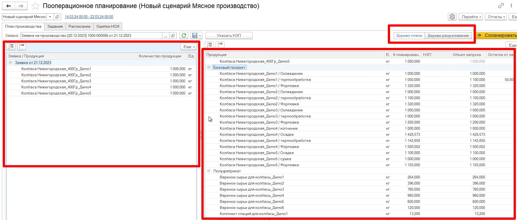This screenshot has width=517, height=220.
Task: Click the back navigation arrow
Action: pos(8,6)
